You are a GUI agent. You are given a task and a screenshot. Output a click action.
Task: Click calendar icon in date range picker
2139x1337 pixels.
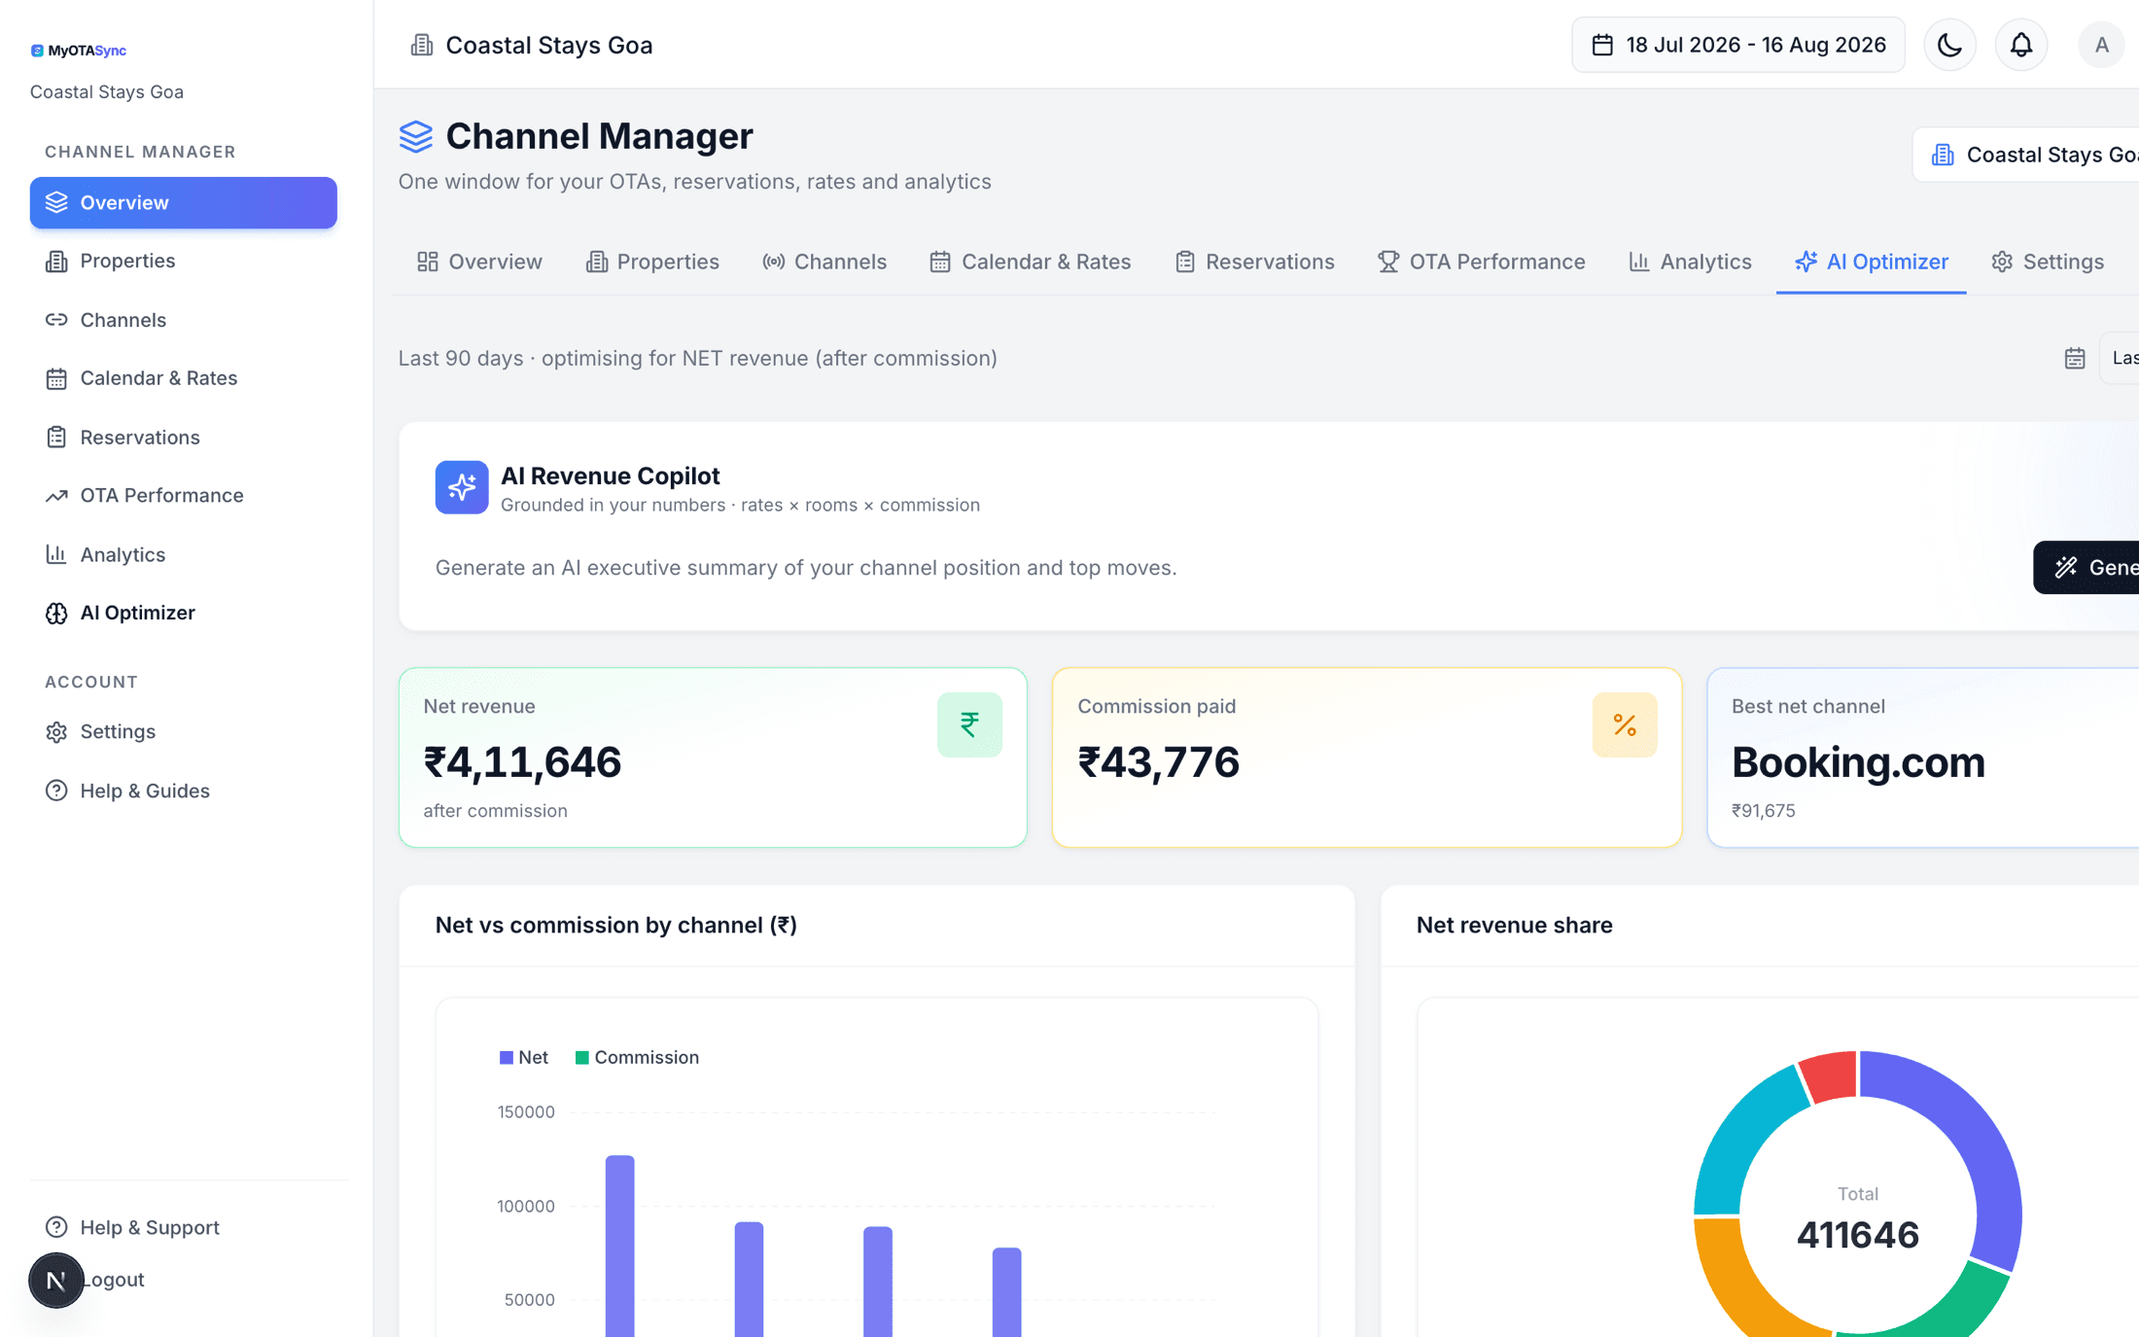click(1602, 45)
